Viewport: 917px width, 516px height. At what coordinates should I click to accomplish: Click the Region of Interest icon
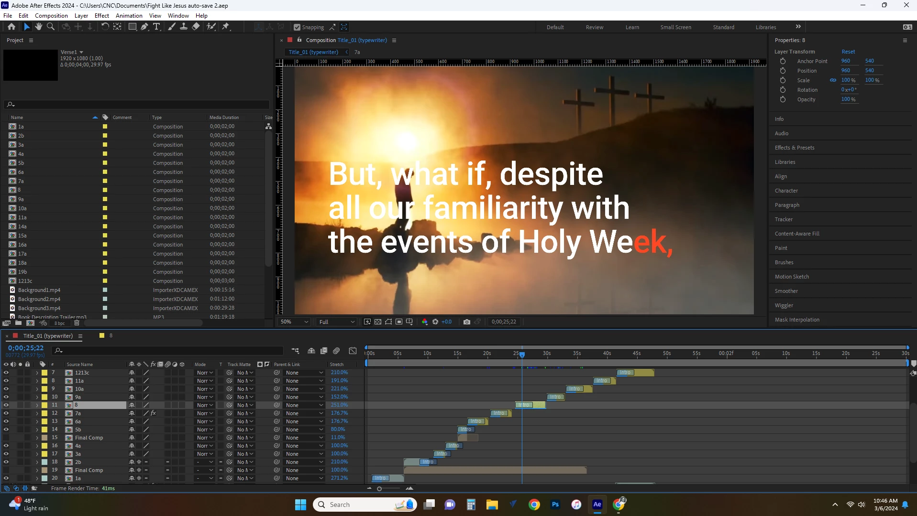(399, 322)
